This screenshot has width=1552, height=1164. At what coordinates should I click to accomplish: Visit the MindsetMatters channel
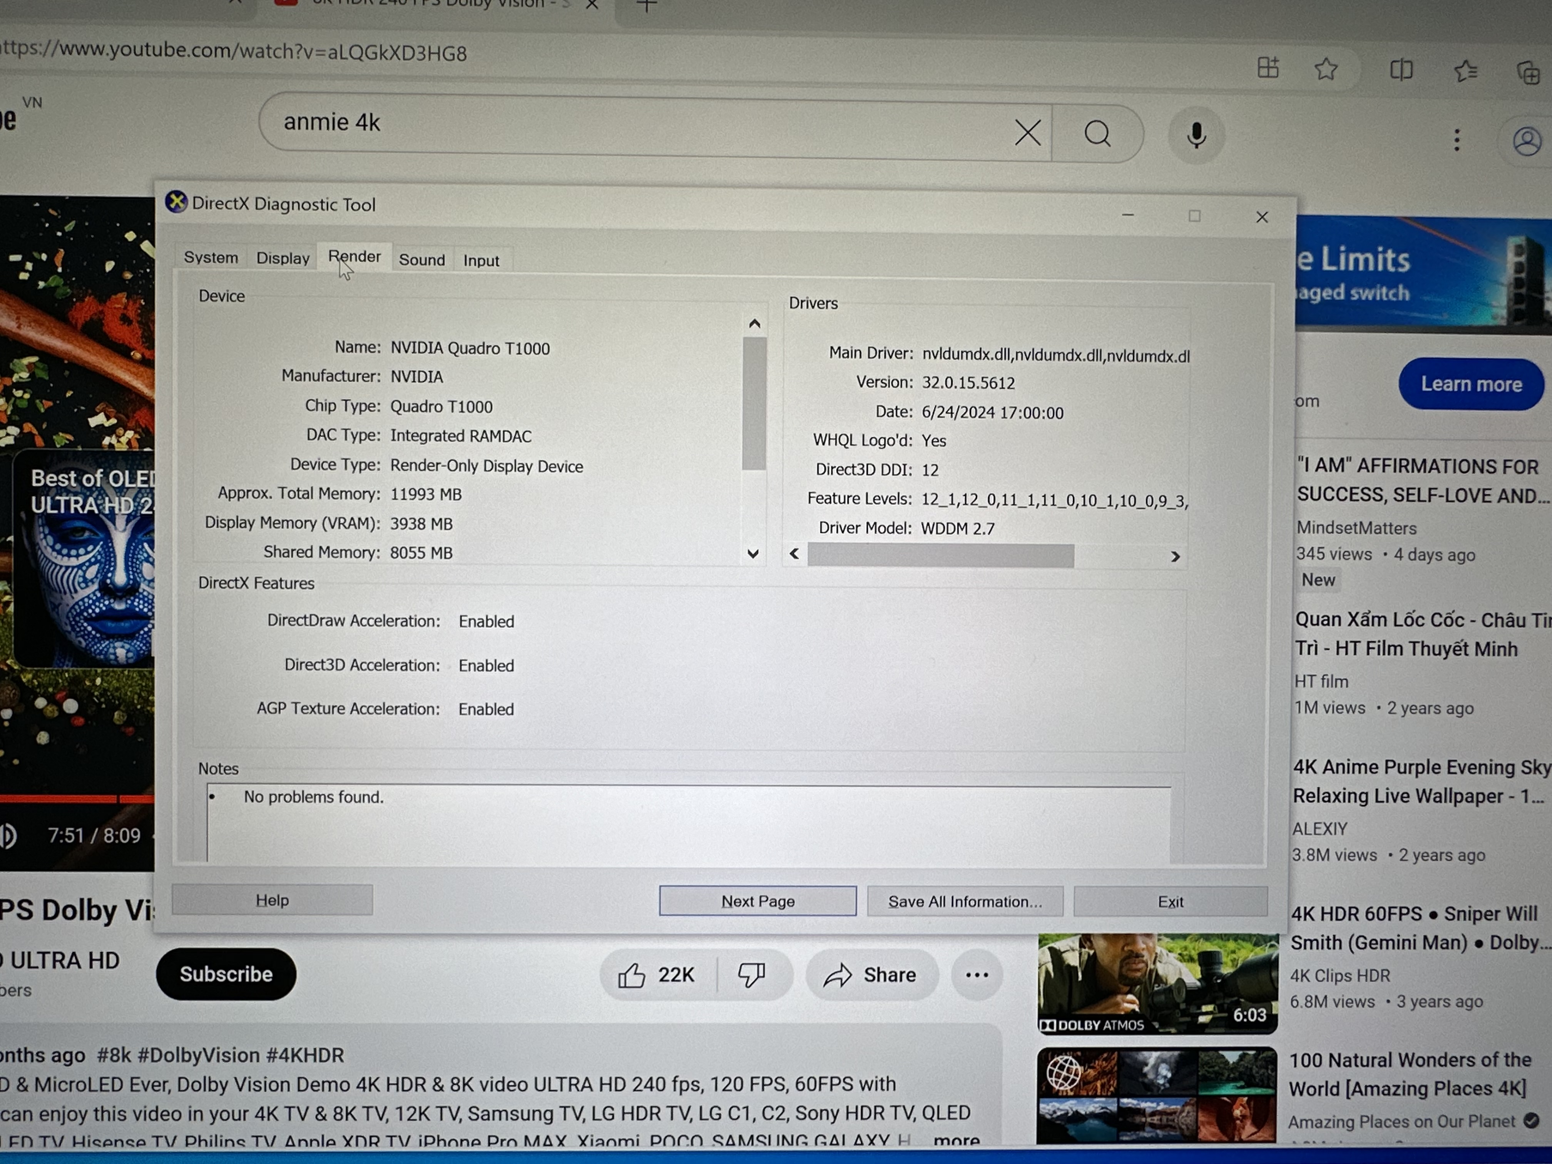[1356, 528]
